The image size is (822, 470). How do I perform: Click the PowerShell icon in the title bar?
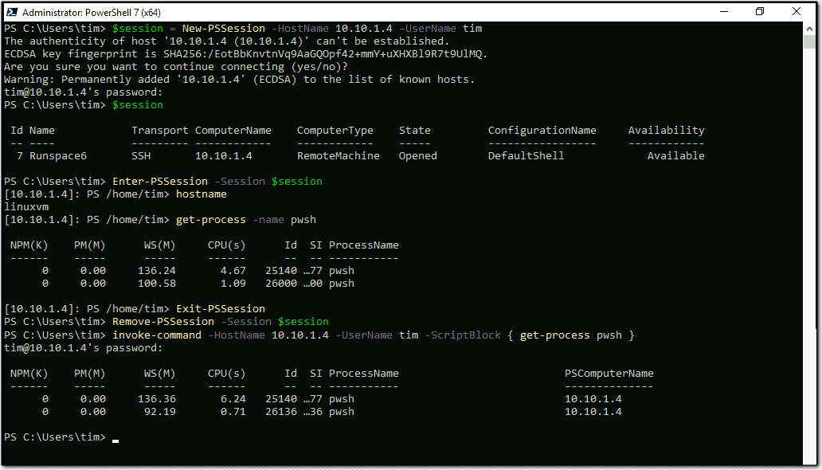pos(12,12)
